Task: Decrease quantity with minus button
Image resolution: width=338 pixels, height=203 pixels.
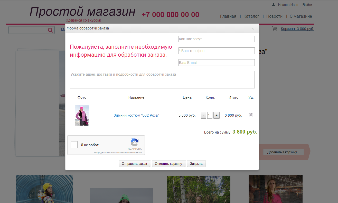Action: click(x=203, y=115)
